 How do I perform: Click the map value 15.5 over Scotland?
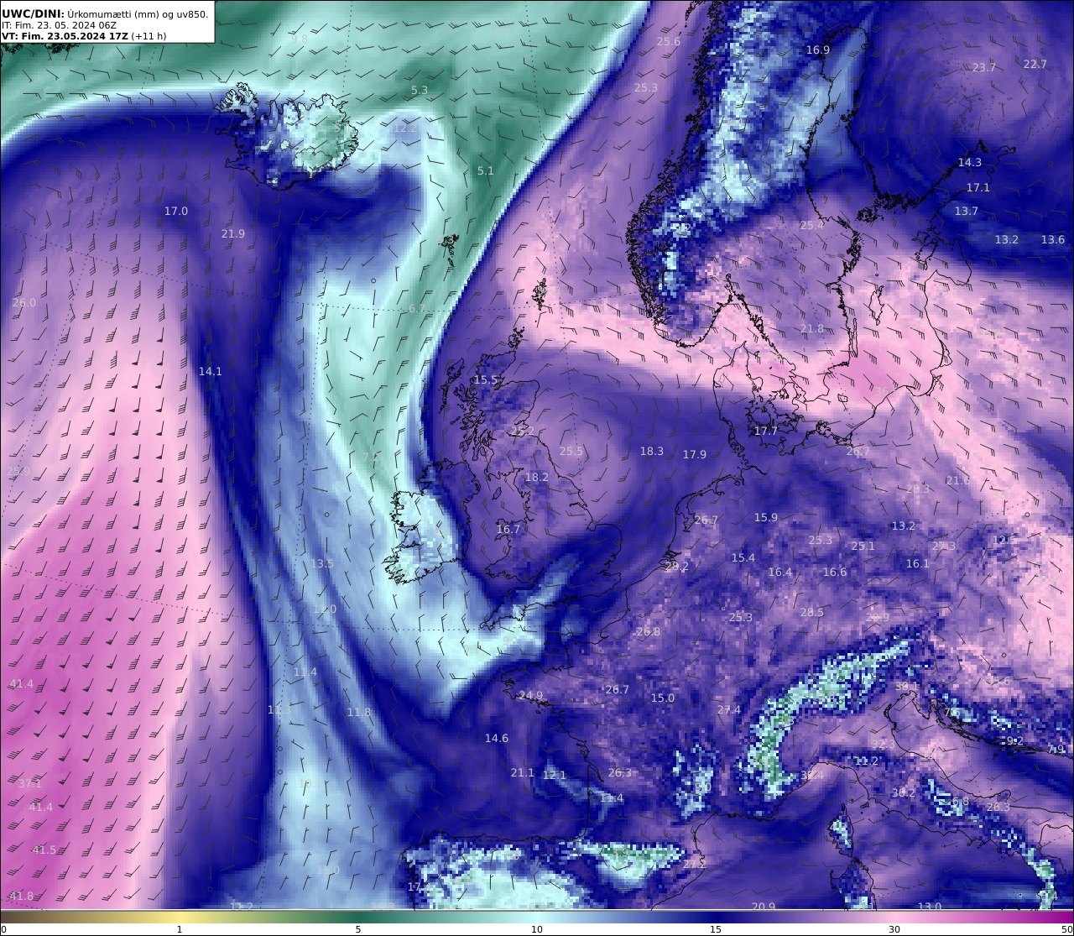click(486, 380)
